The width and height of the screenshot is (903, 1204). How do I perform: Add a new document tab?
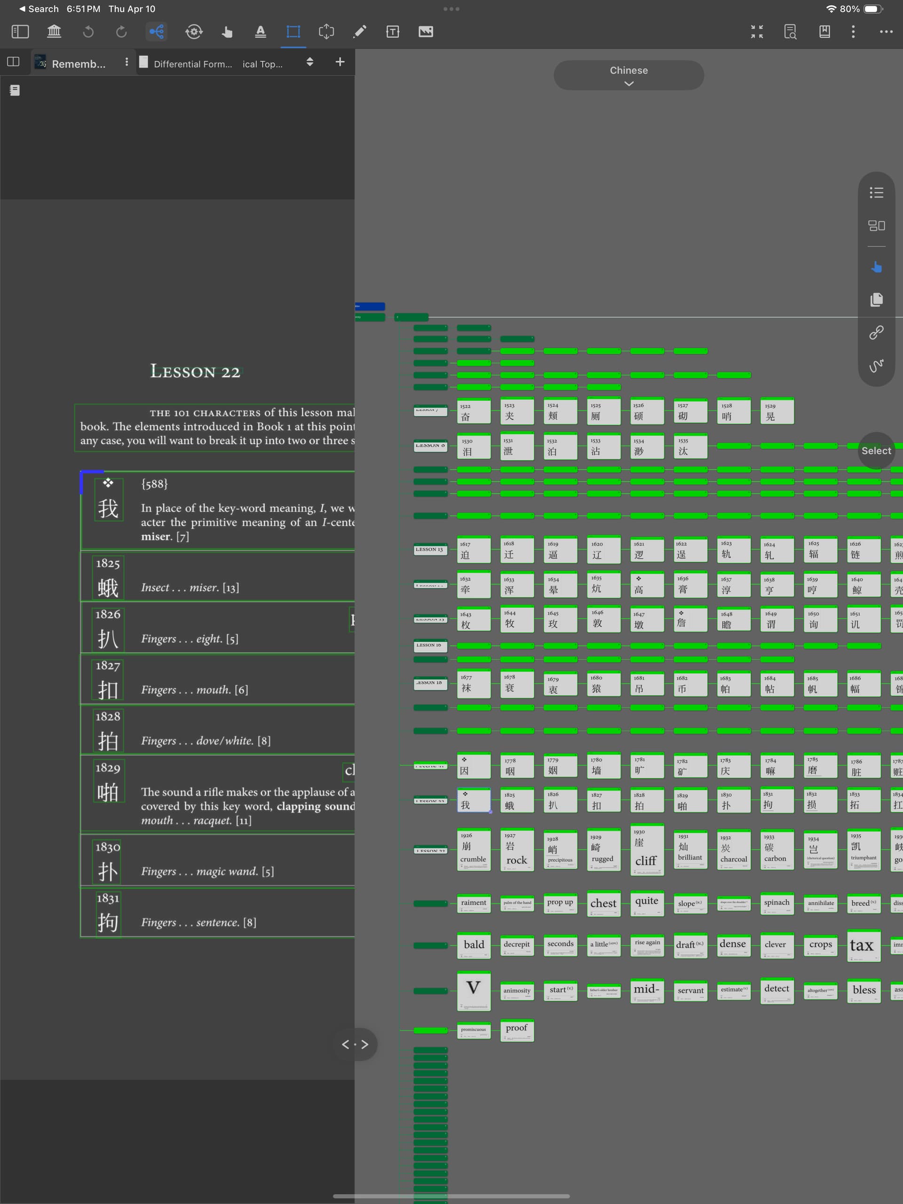pyautogui.click(x=340, y=62)
